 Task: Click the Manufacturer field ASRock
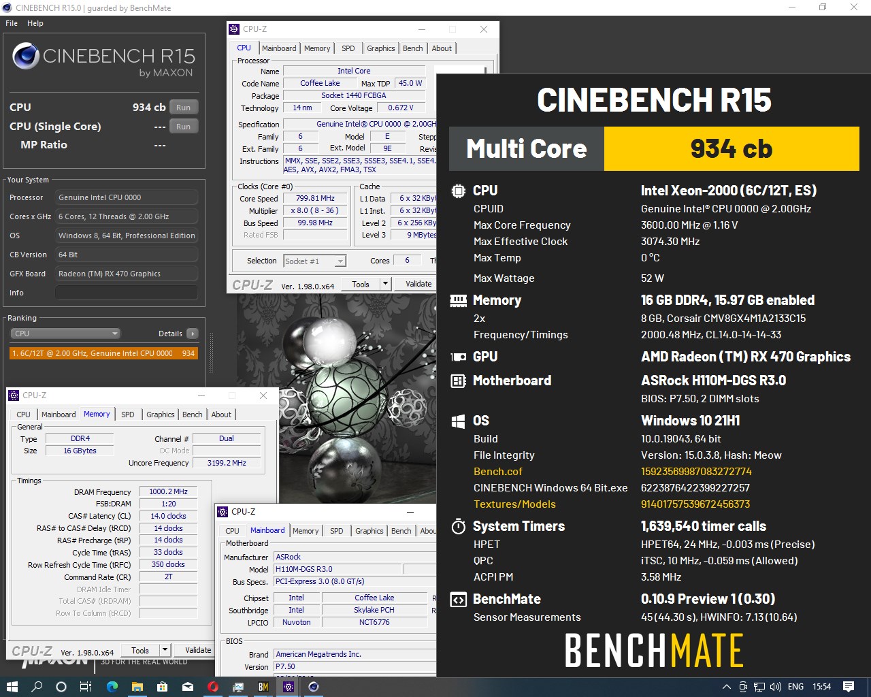click(x=354, y=557)
